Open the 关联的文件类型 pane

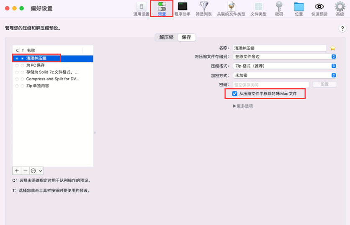pyautogui.click(x=232, y=8)
